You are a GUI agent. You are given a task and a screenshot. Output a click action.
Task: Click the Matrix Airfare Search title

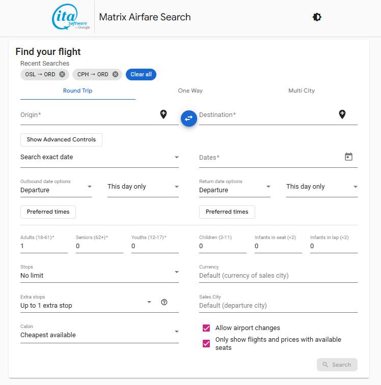145,17
